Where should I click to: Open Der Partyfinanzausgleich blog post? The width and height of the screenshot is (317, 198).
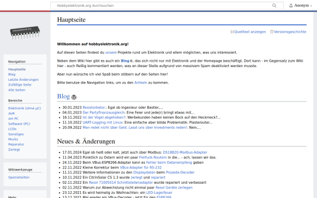coord(104,112)
